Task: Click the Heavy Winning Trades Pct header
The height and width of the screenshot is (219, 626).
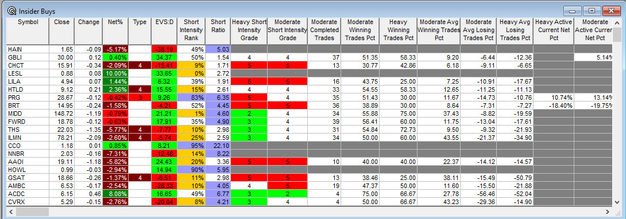Action: coord(399,30)
